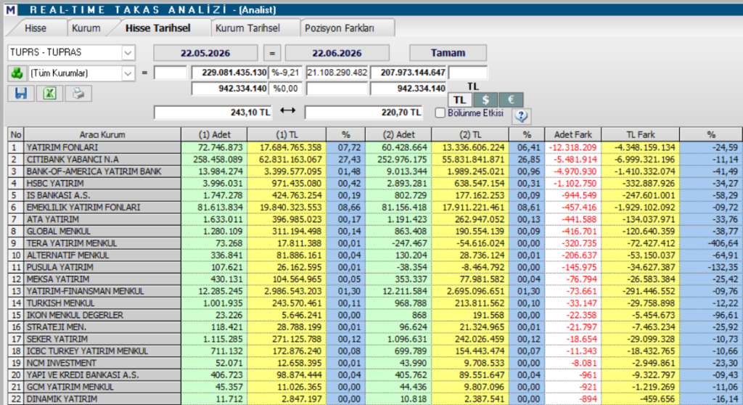Image resolution: width=743 pixels, height=405 pixels.
Task: Select the ATA YATIRIM row
Action: [374, 219]
